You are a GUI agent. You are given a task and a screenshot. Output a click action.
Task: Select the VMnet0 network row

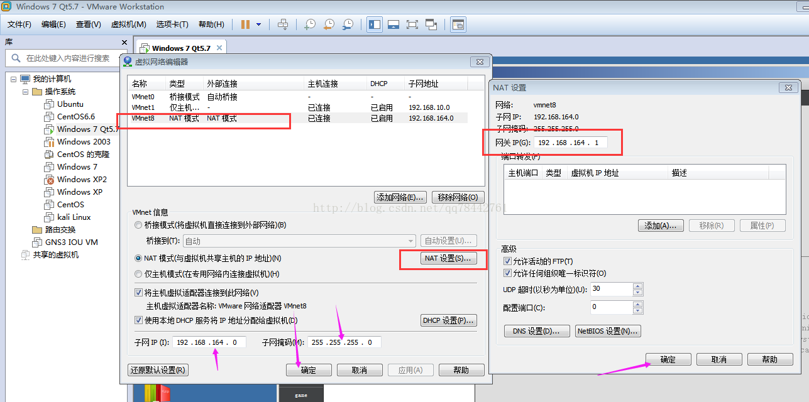click(x=298, y=97)
